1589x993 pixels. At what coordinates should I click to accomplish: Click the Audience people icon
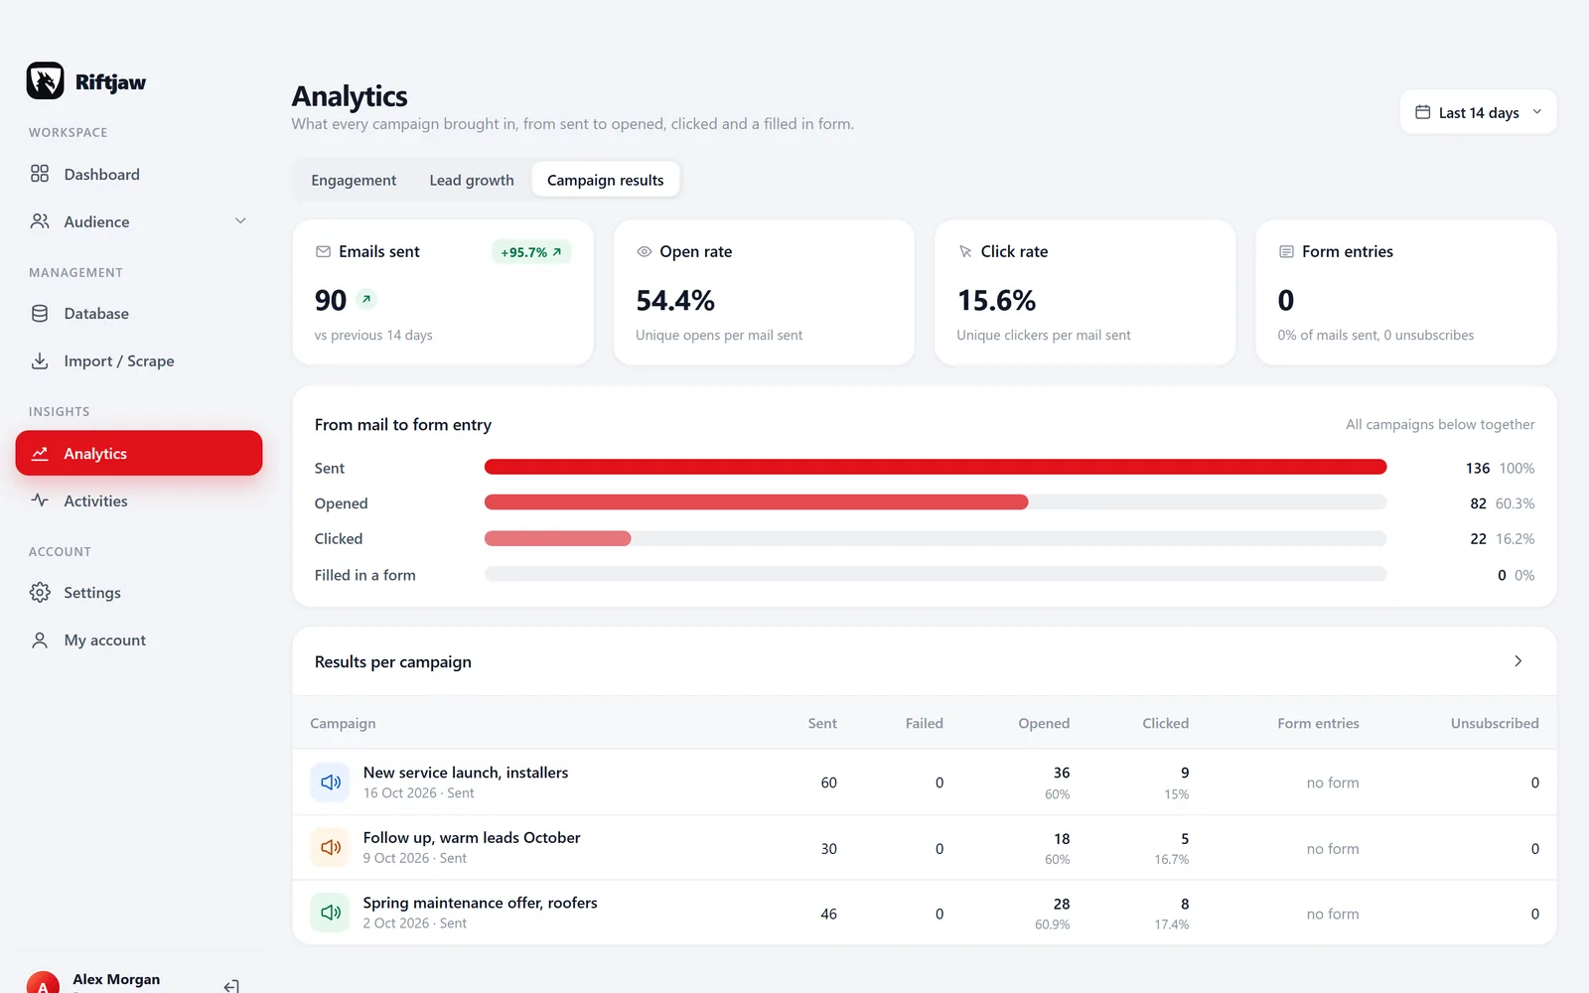coord(40,221)
